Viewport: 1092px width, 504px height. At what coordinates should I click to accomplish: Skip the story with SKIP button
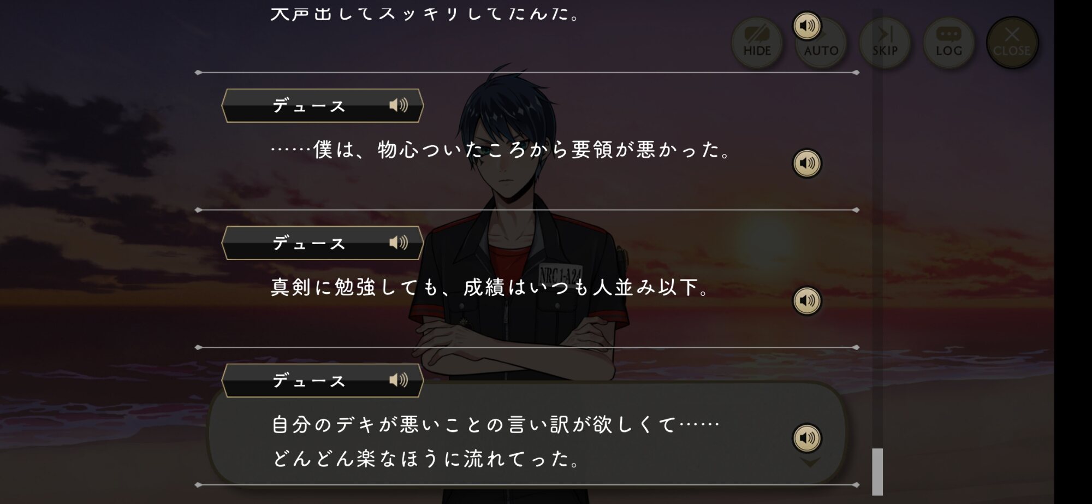[x=885, y=43]
